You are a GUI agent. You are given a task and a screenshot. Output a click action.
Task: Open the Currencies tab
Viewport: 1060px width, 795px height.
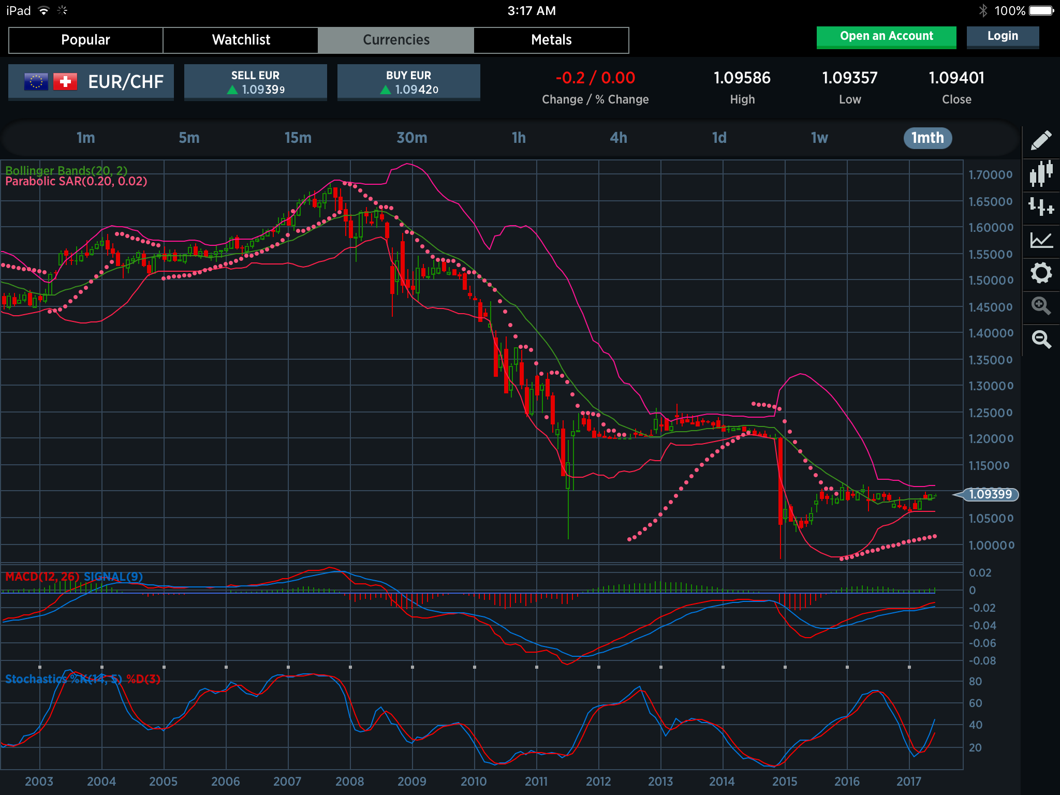click(396, 40)
